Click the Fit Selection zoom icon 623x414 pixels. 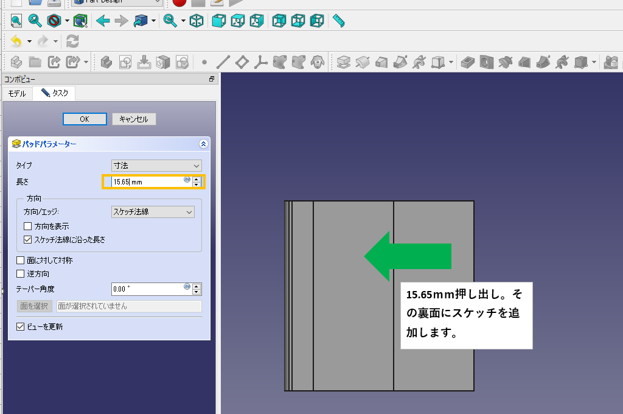(x=35, y=21)
